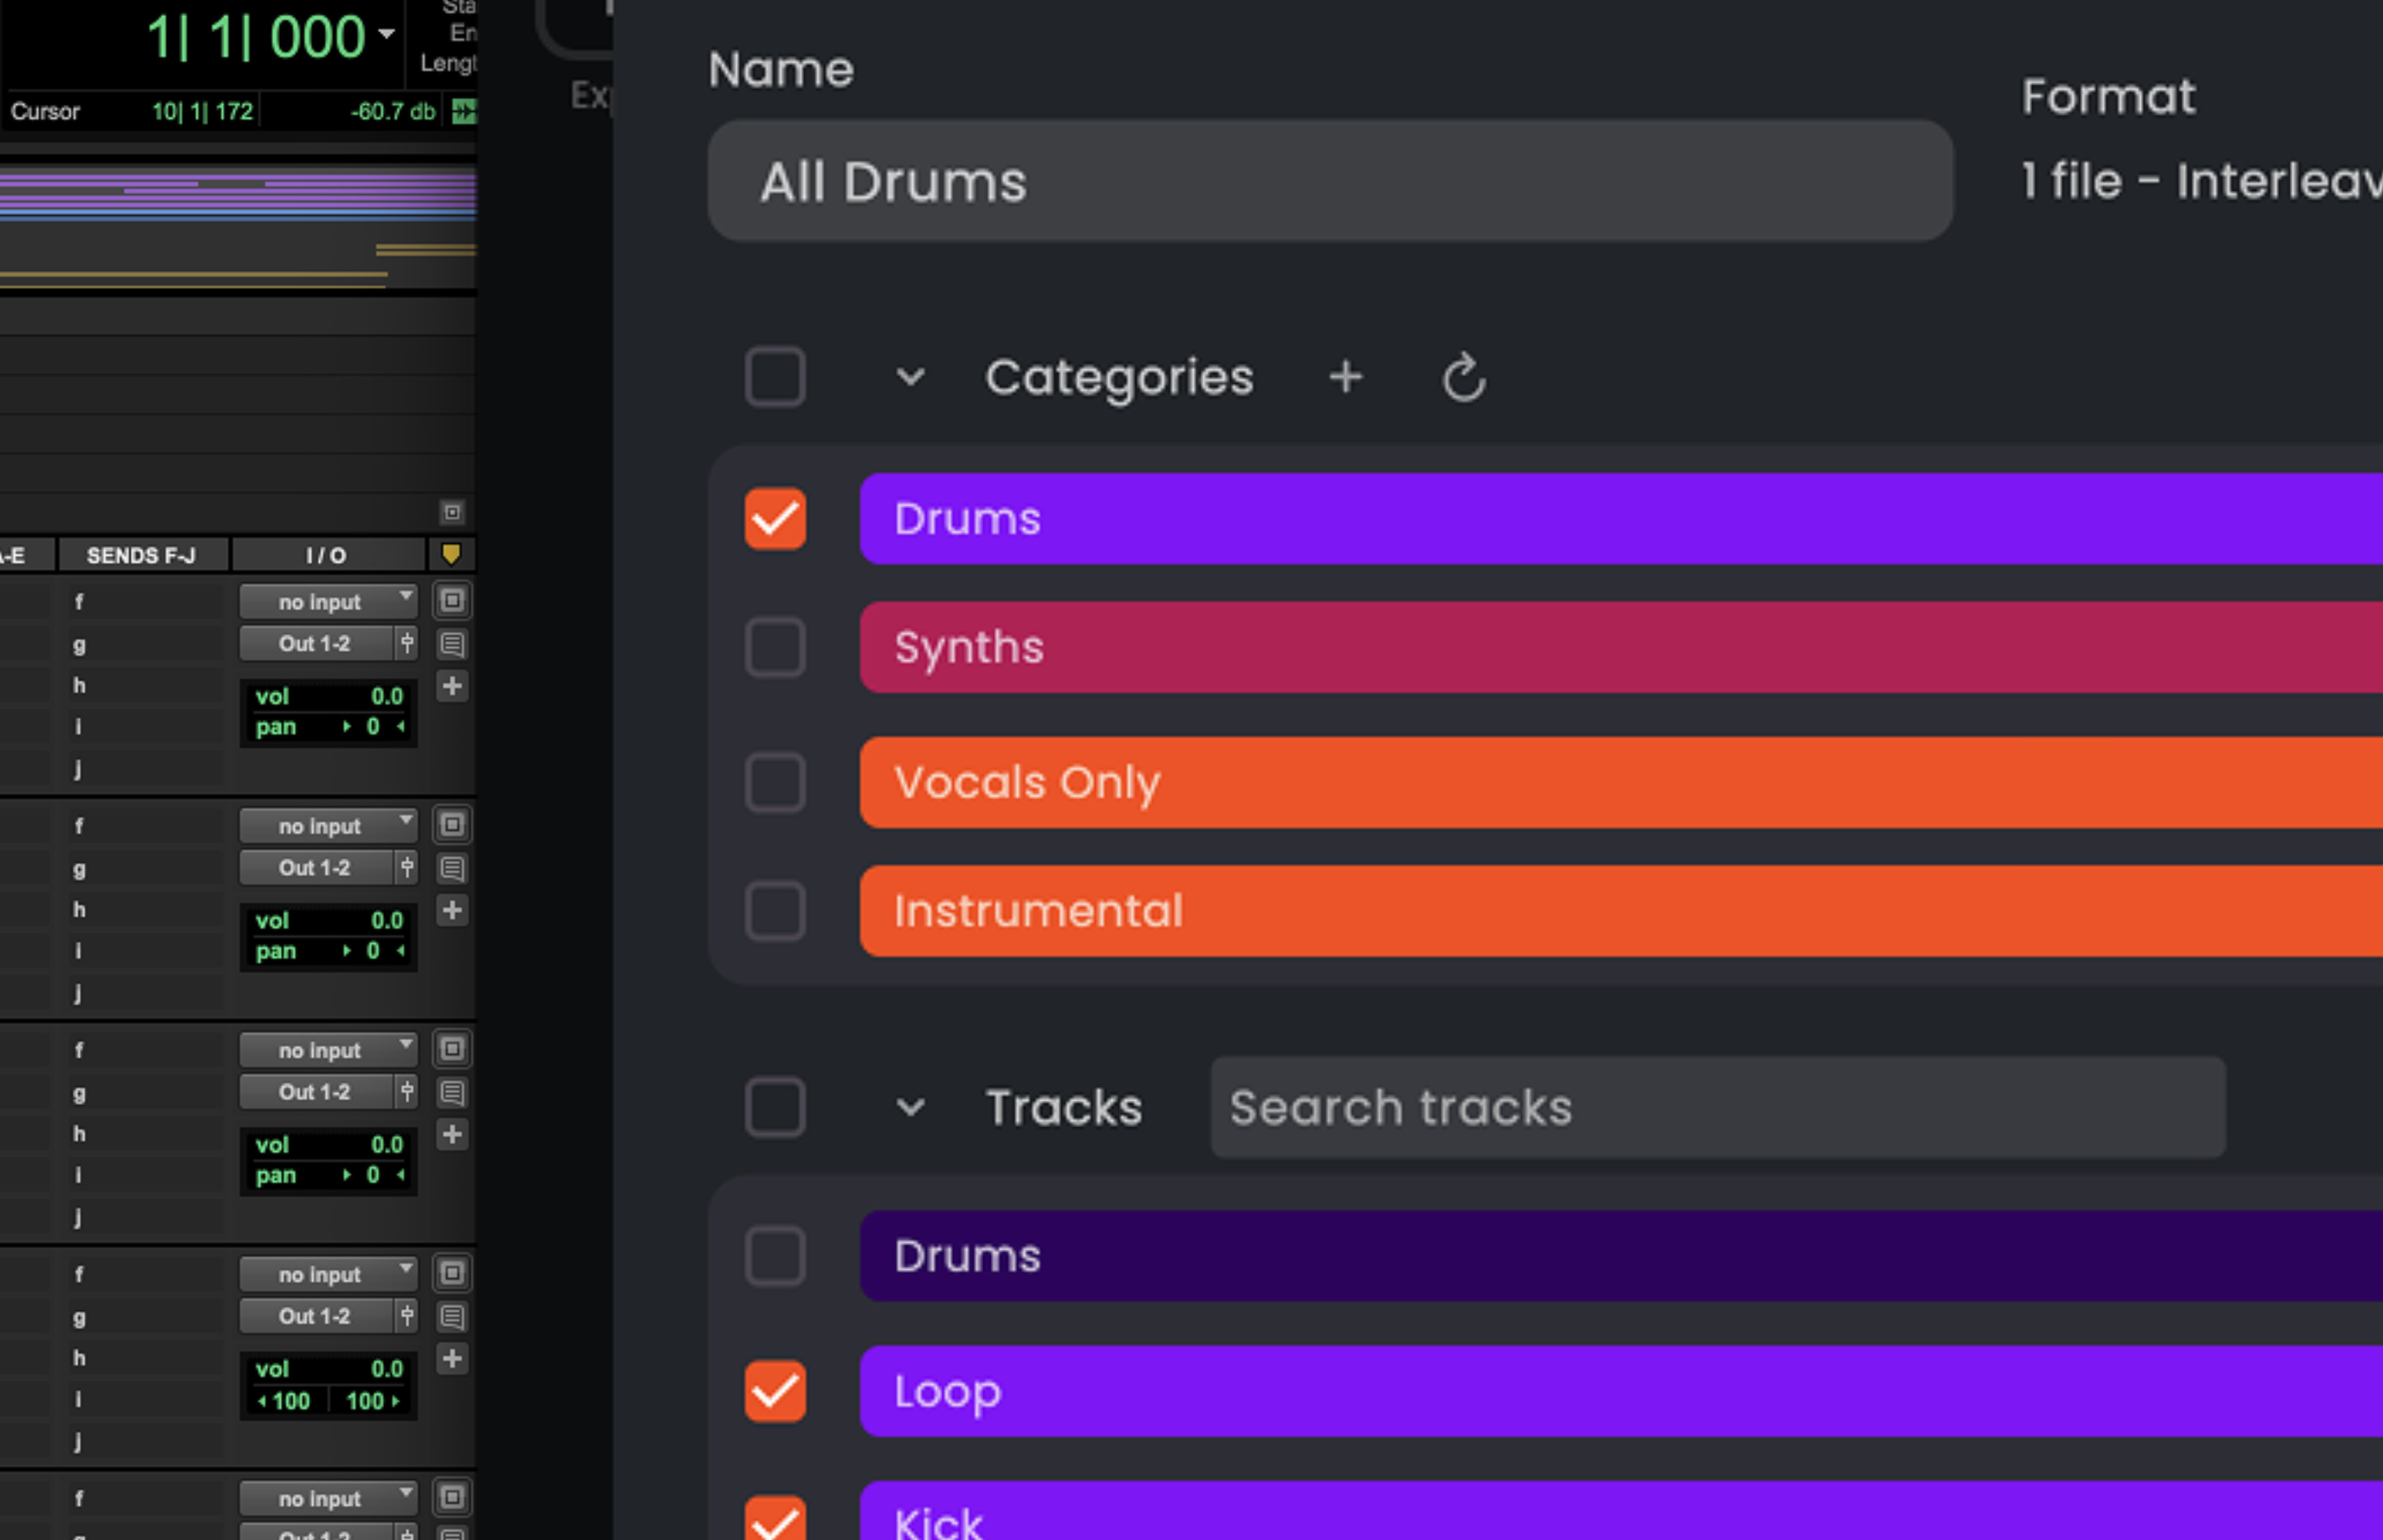Image resolution: width=2383 pixels, height=1540 pixels.
Task: Click the Out 1-2 output assignment button
Action: coord(315,643)
